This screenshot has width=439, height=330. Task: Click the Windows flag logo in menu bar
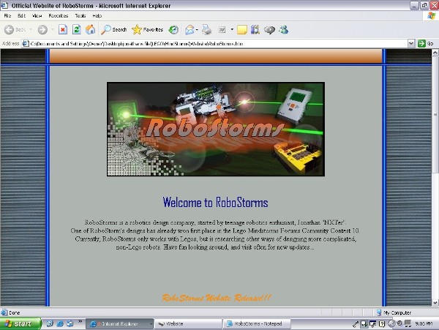431,15
